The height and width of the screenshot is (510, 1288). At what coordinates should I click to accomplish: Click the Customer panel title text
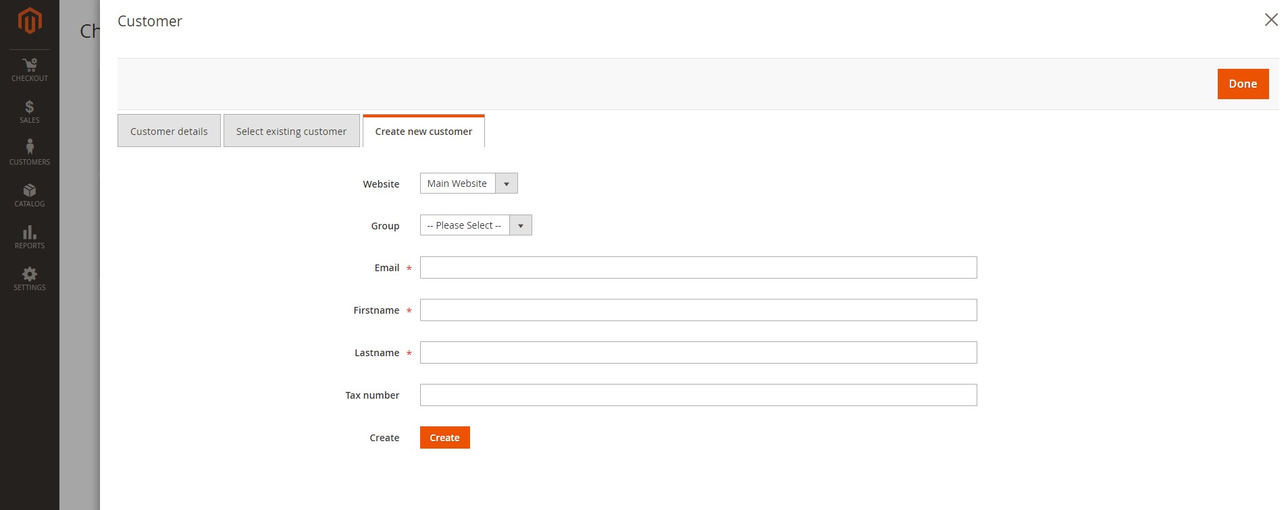pyautogui.click(x=150, y=21)
